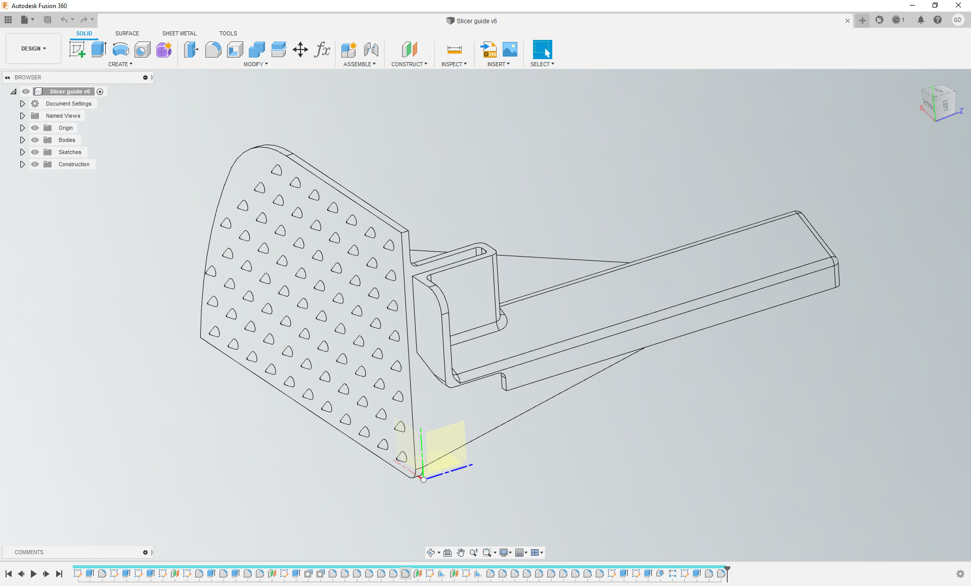Activate the Move/Copy tool
This screenshot has width=971, height=586.
[300, 50]
